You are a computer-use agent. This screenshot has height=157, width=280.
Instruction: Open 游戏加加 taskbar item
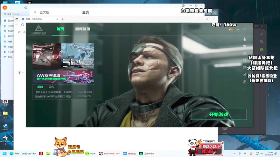[129, 154]
